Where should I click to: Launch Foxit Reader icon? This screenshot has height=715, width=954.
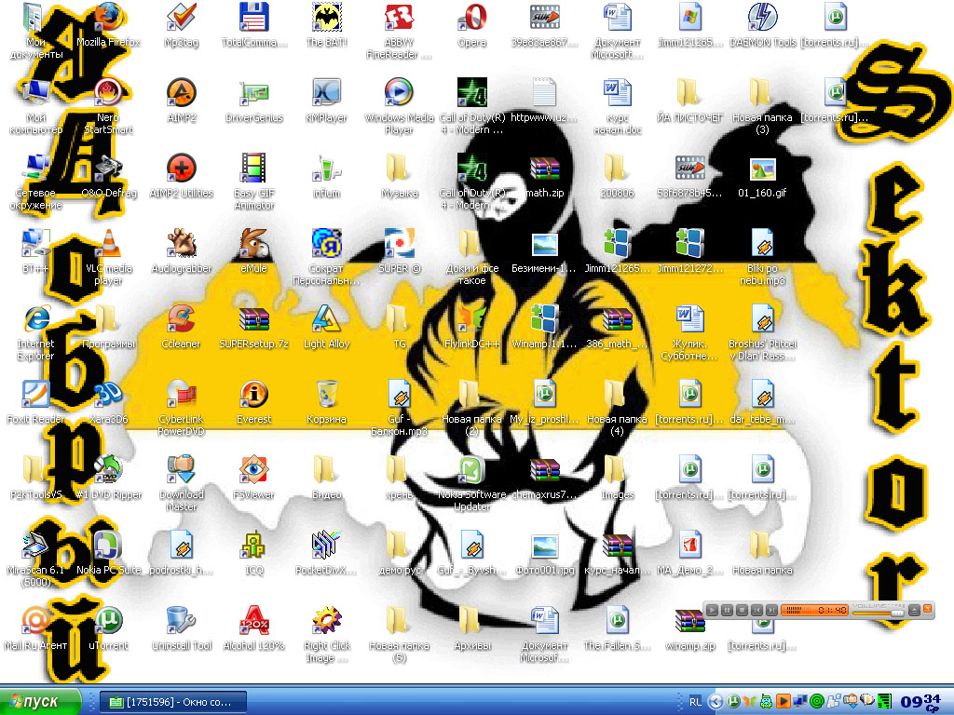click(x=36, y=402)
